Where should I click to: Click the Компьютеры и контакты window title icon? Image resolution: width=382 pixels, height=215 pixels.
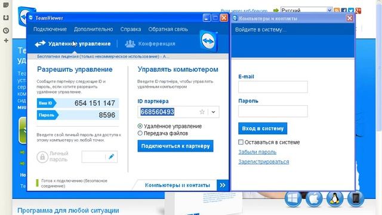tap(235, 19)
